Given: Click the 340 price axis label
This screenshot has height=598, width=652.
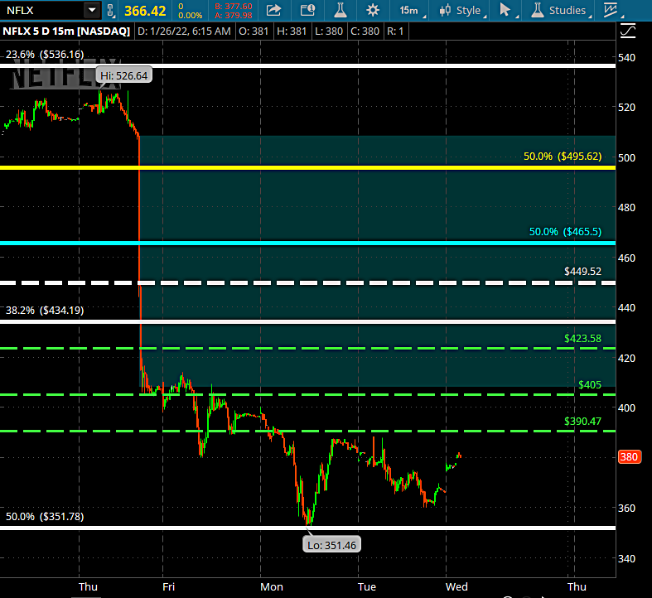Looking at the screenshot, I should pyautogui.click(x=626, y=558).
